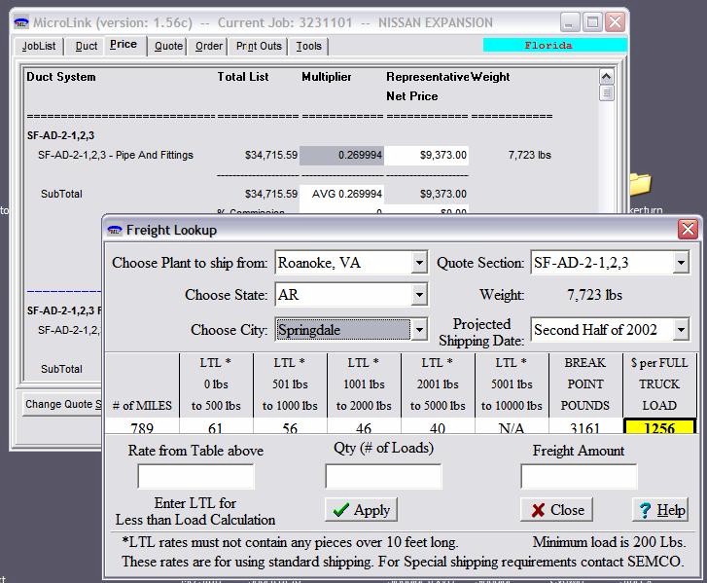Expand the Choose City dropdown
The image size is (707, 583).
(418, 330)
